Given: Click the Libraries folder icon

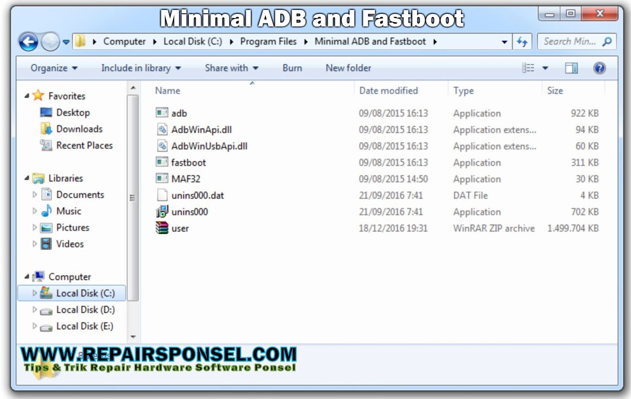Looking at the screenshot, I should (38, 178).
